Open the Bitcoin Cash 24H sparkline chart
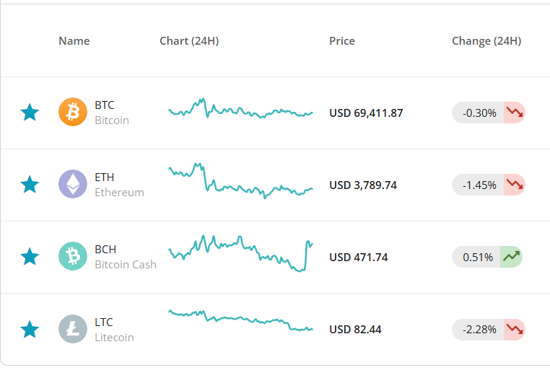Image resolution: width=550 pixels, height=378 pixels. 240,253
